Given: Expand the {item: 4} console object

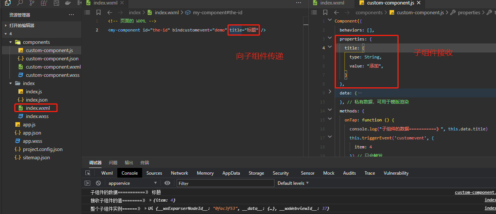Looking at the screenshot, I should [151, 201].
